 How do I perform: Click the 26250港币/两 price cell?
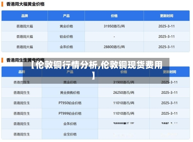124,93
